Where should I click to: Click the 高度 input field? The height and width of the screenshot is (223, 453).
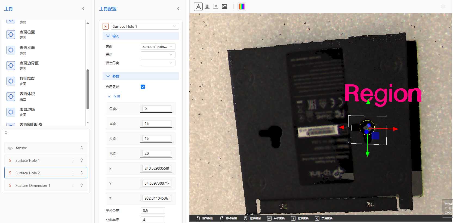tap(157, 123)
